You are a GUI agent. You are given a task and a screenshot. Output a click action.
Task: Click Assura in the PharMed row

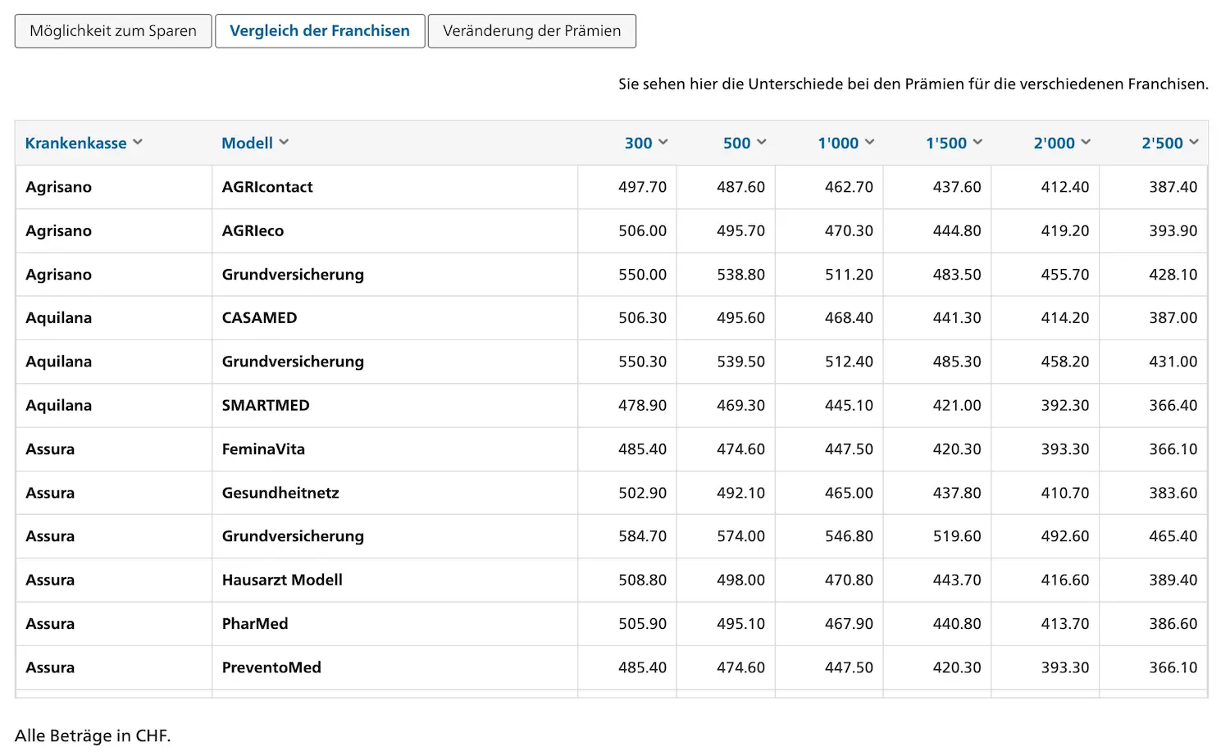tap(50, 624)
